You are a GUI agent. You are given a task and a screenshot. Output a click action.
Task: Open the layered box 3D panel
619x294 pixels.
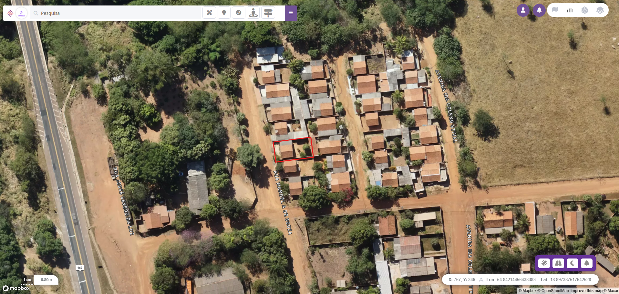(585, 10)
